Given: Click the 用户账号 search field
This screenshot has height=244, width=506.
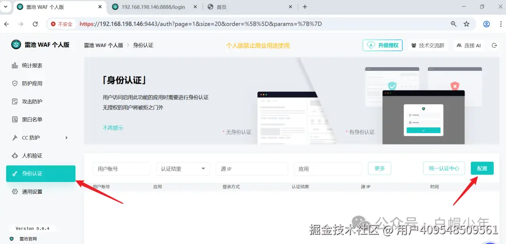Looking at the screenshot, I should (x=121, y=169).
